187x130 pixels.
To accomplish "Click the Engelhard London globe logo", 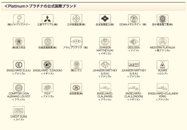I will coord(48,65).
